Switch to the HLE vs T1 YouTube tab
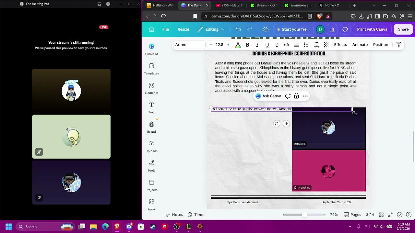The width and height of the screenshot is (415, 233). click(x=229, y=5)
